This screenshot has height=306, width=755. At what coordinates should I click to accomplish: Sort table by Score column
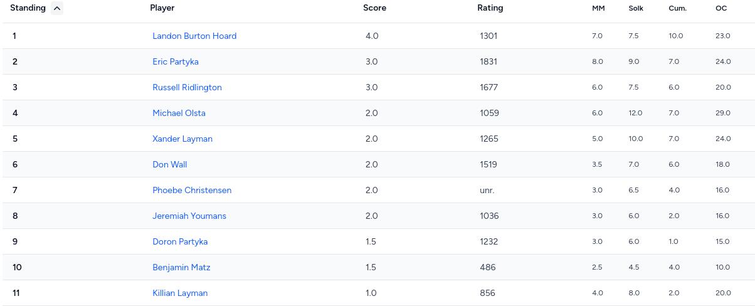374,8
